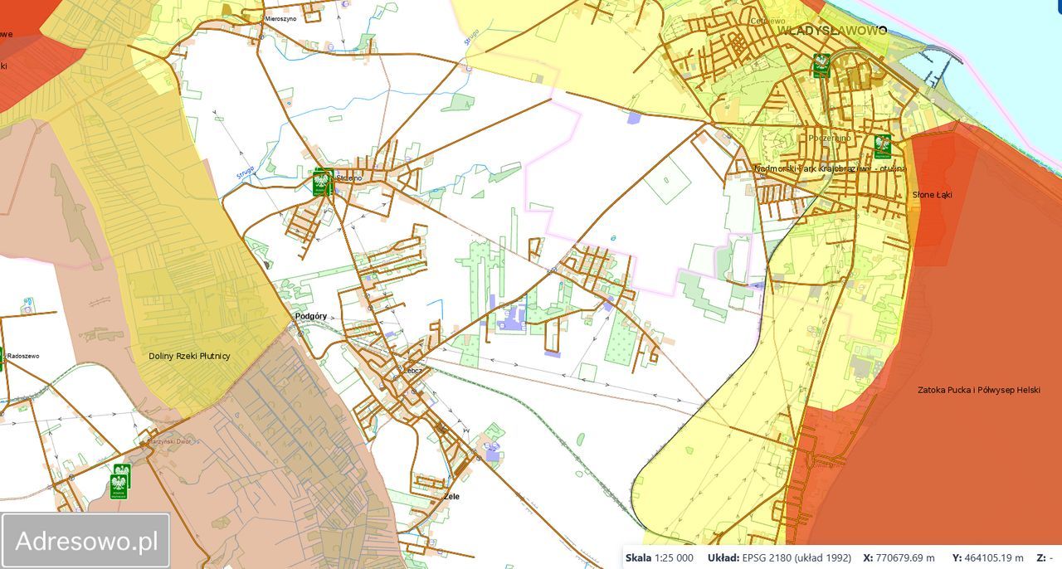Click the eagle marker beside Poczernino
Screen dimensions: 1062x569
pyautogui.click(x=882, y=147)
